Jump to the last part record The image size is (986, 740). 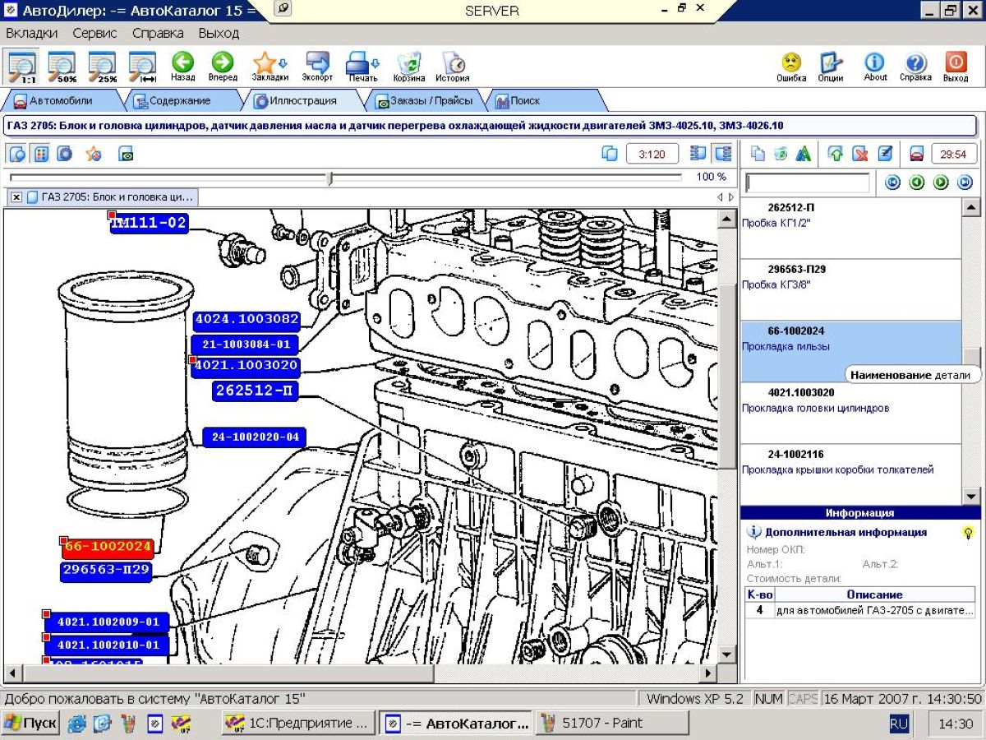coord(965,183)
